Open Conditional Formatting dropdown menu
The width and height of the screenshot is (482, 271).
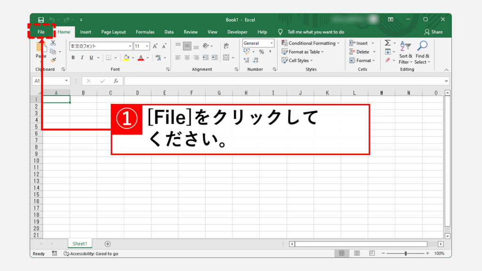[311, 43]
